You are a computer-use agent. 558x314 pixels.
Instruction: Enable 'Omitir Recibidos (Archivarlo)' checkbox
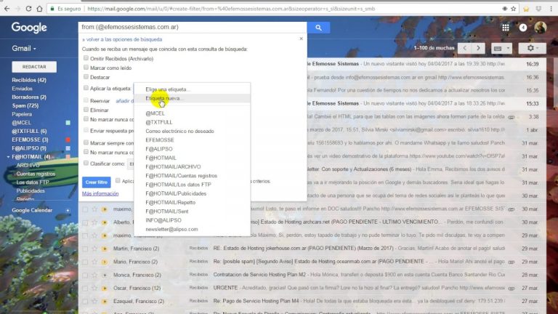coord(86,58)
